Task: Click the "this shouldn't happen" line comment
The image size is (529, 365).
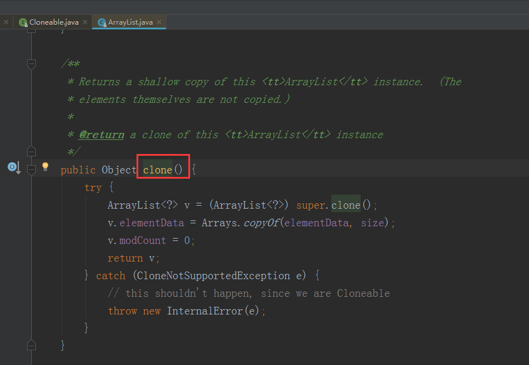Action: point(249,293)
